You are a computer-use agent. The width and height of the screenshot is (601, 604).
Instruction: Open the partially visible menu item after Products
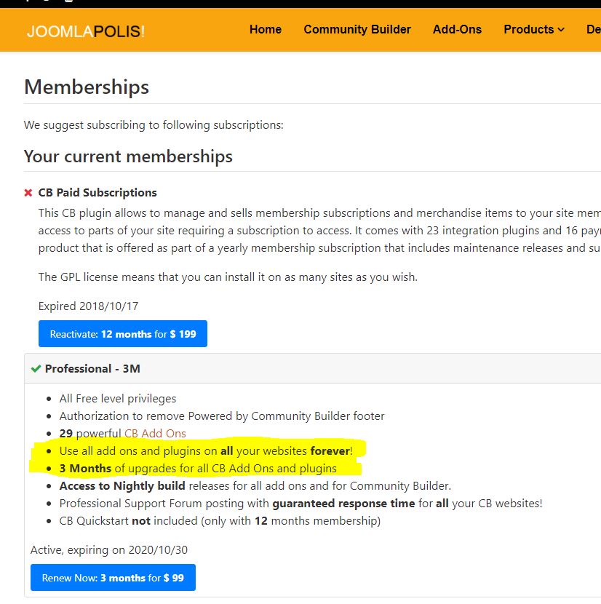[594, 29]
